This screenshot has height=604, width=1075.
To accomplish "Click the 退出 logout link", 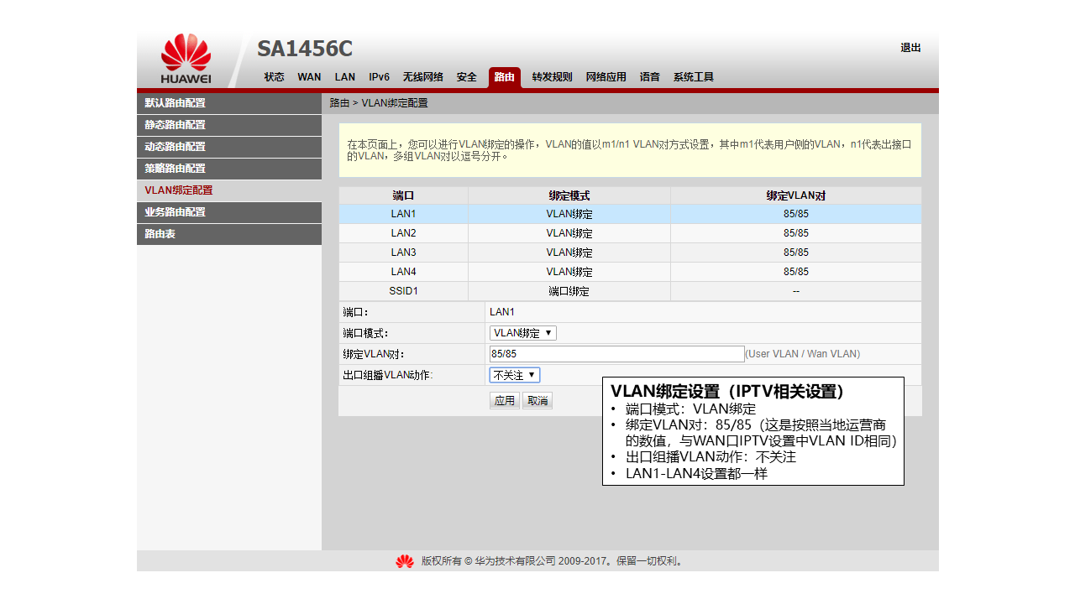I will tap(910, 48).
